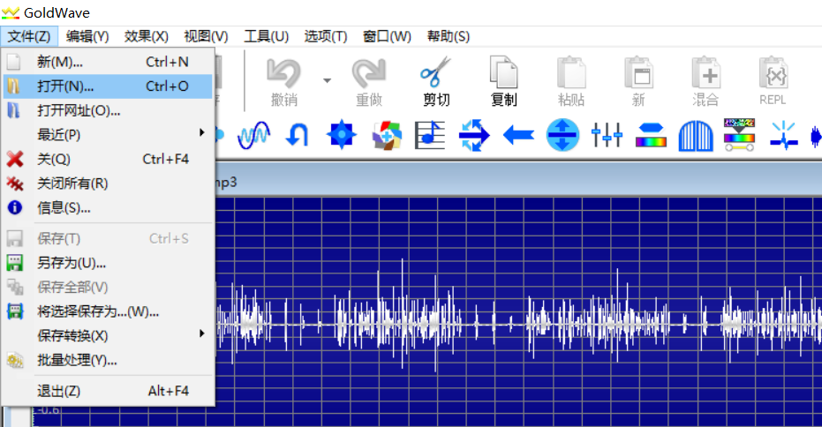The image size is (822, 427).
Task: Click the Undo (撤销) toolbar button
Action: click(x=283, y=82)
